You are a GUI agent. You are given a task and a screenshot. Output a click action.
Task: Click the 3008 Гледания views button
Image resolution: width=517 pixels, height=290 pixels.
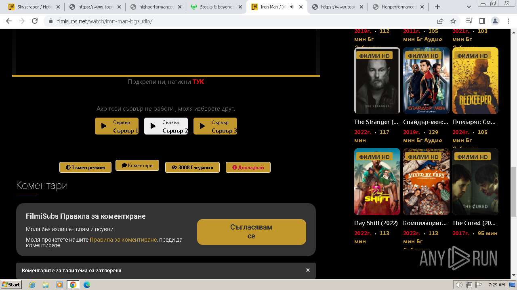click(x=192, y=167)
